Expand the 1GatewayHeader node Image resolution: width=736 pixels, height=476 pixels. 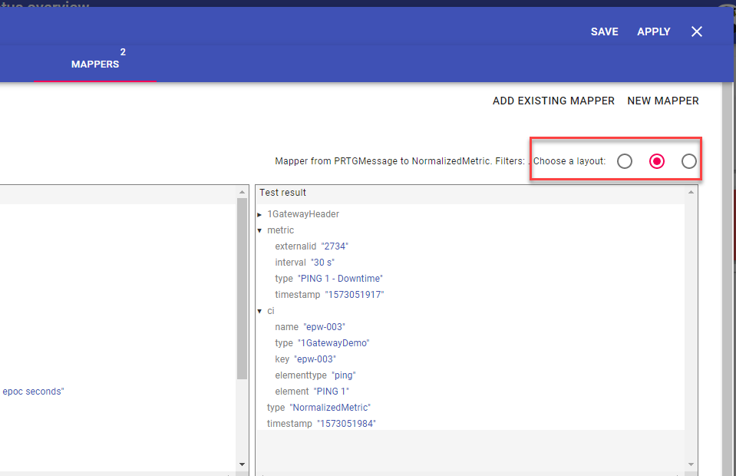(x=260, y=214)
